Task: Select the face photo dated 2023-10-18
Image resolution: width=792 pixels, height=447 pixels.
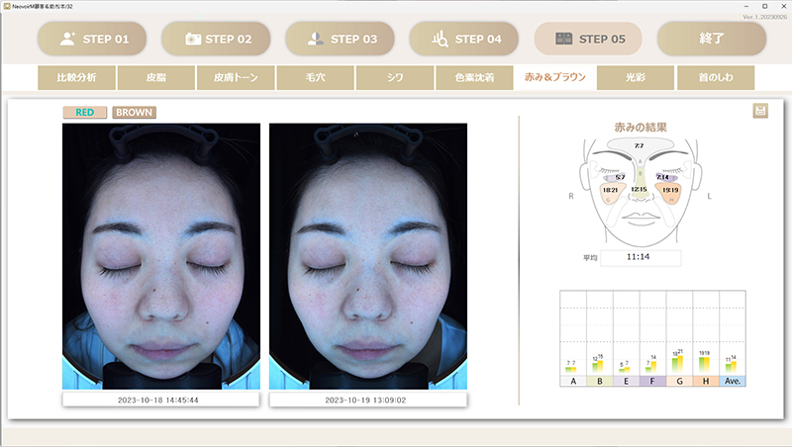Action: pyautogui.click(x=161, y=256)
